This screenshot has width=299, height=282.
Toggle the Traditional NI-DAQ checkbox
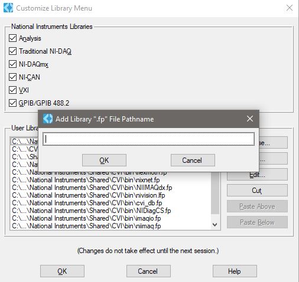(12, 51)
